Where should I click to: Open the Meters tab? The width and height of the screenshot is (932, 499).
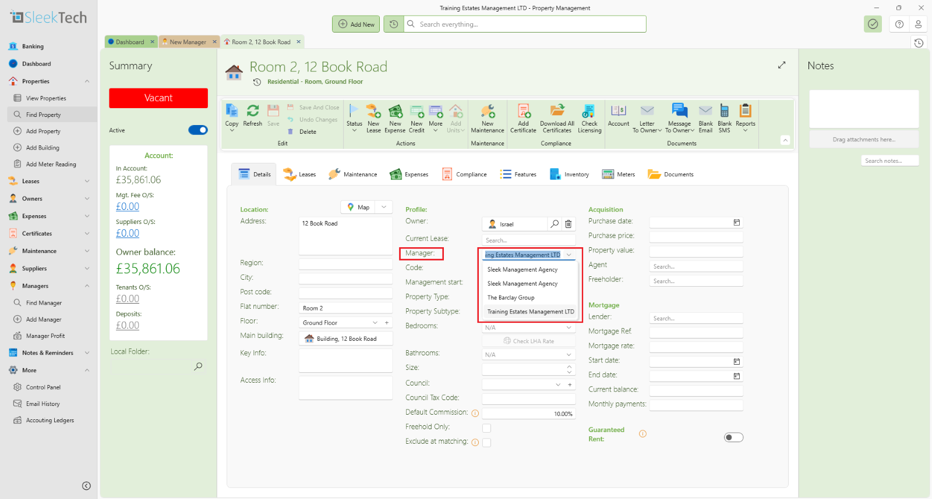[619, 174]
